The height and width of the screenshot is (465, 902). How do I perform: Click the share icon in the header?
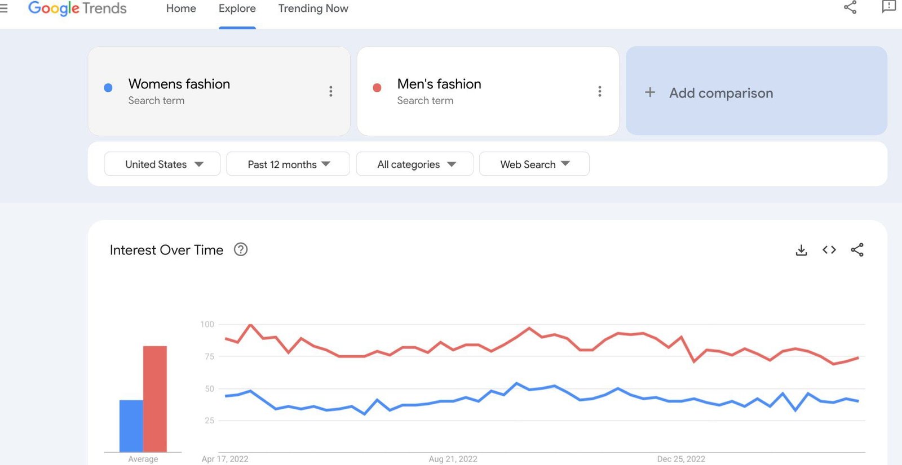pos(850,7)
